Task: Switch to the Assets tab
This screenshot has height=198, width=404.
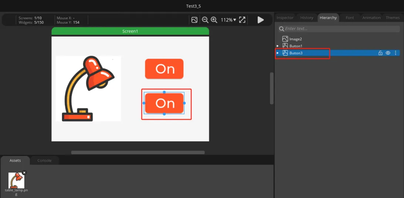Action: (x=15, y=160)
